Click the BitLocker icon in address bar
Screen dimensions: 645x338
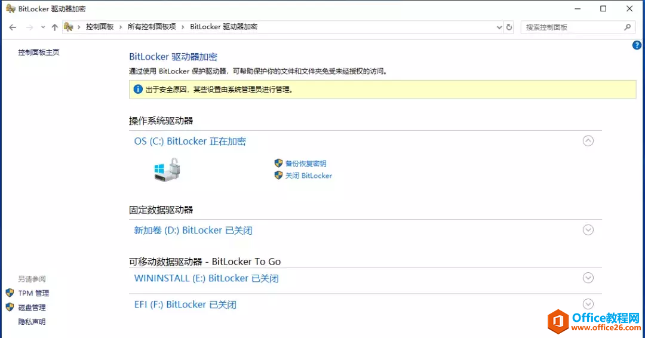69,27
